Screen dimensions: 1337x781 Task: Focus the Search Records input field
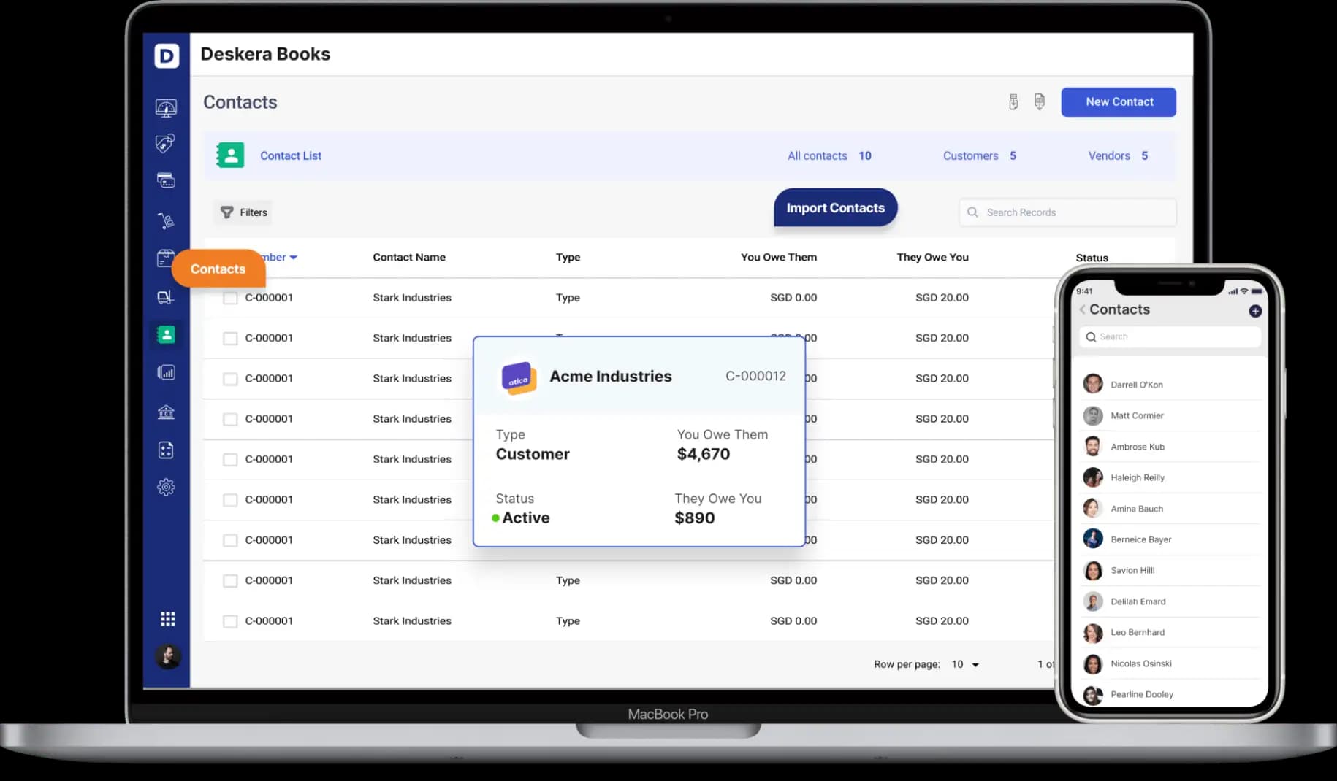(1067, 212)
